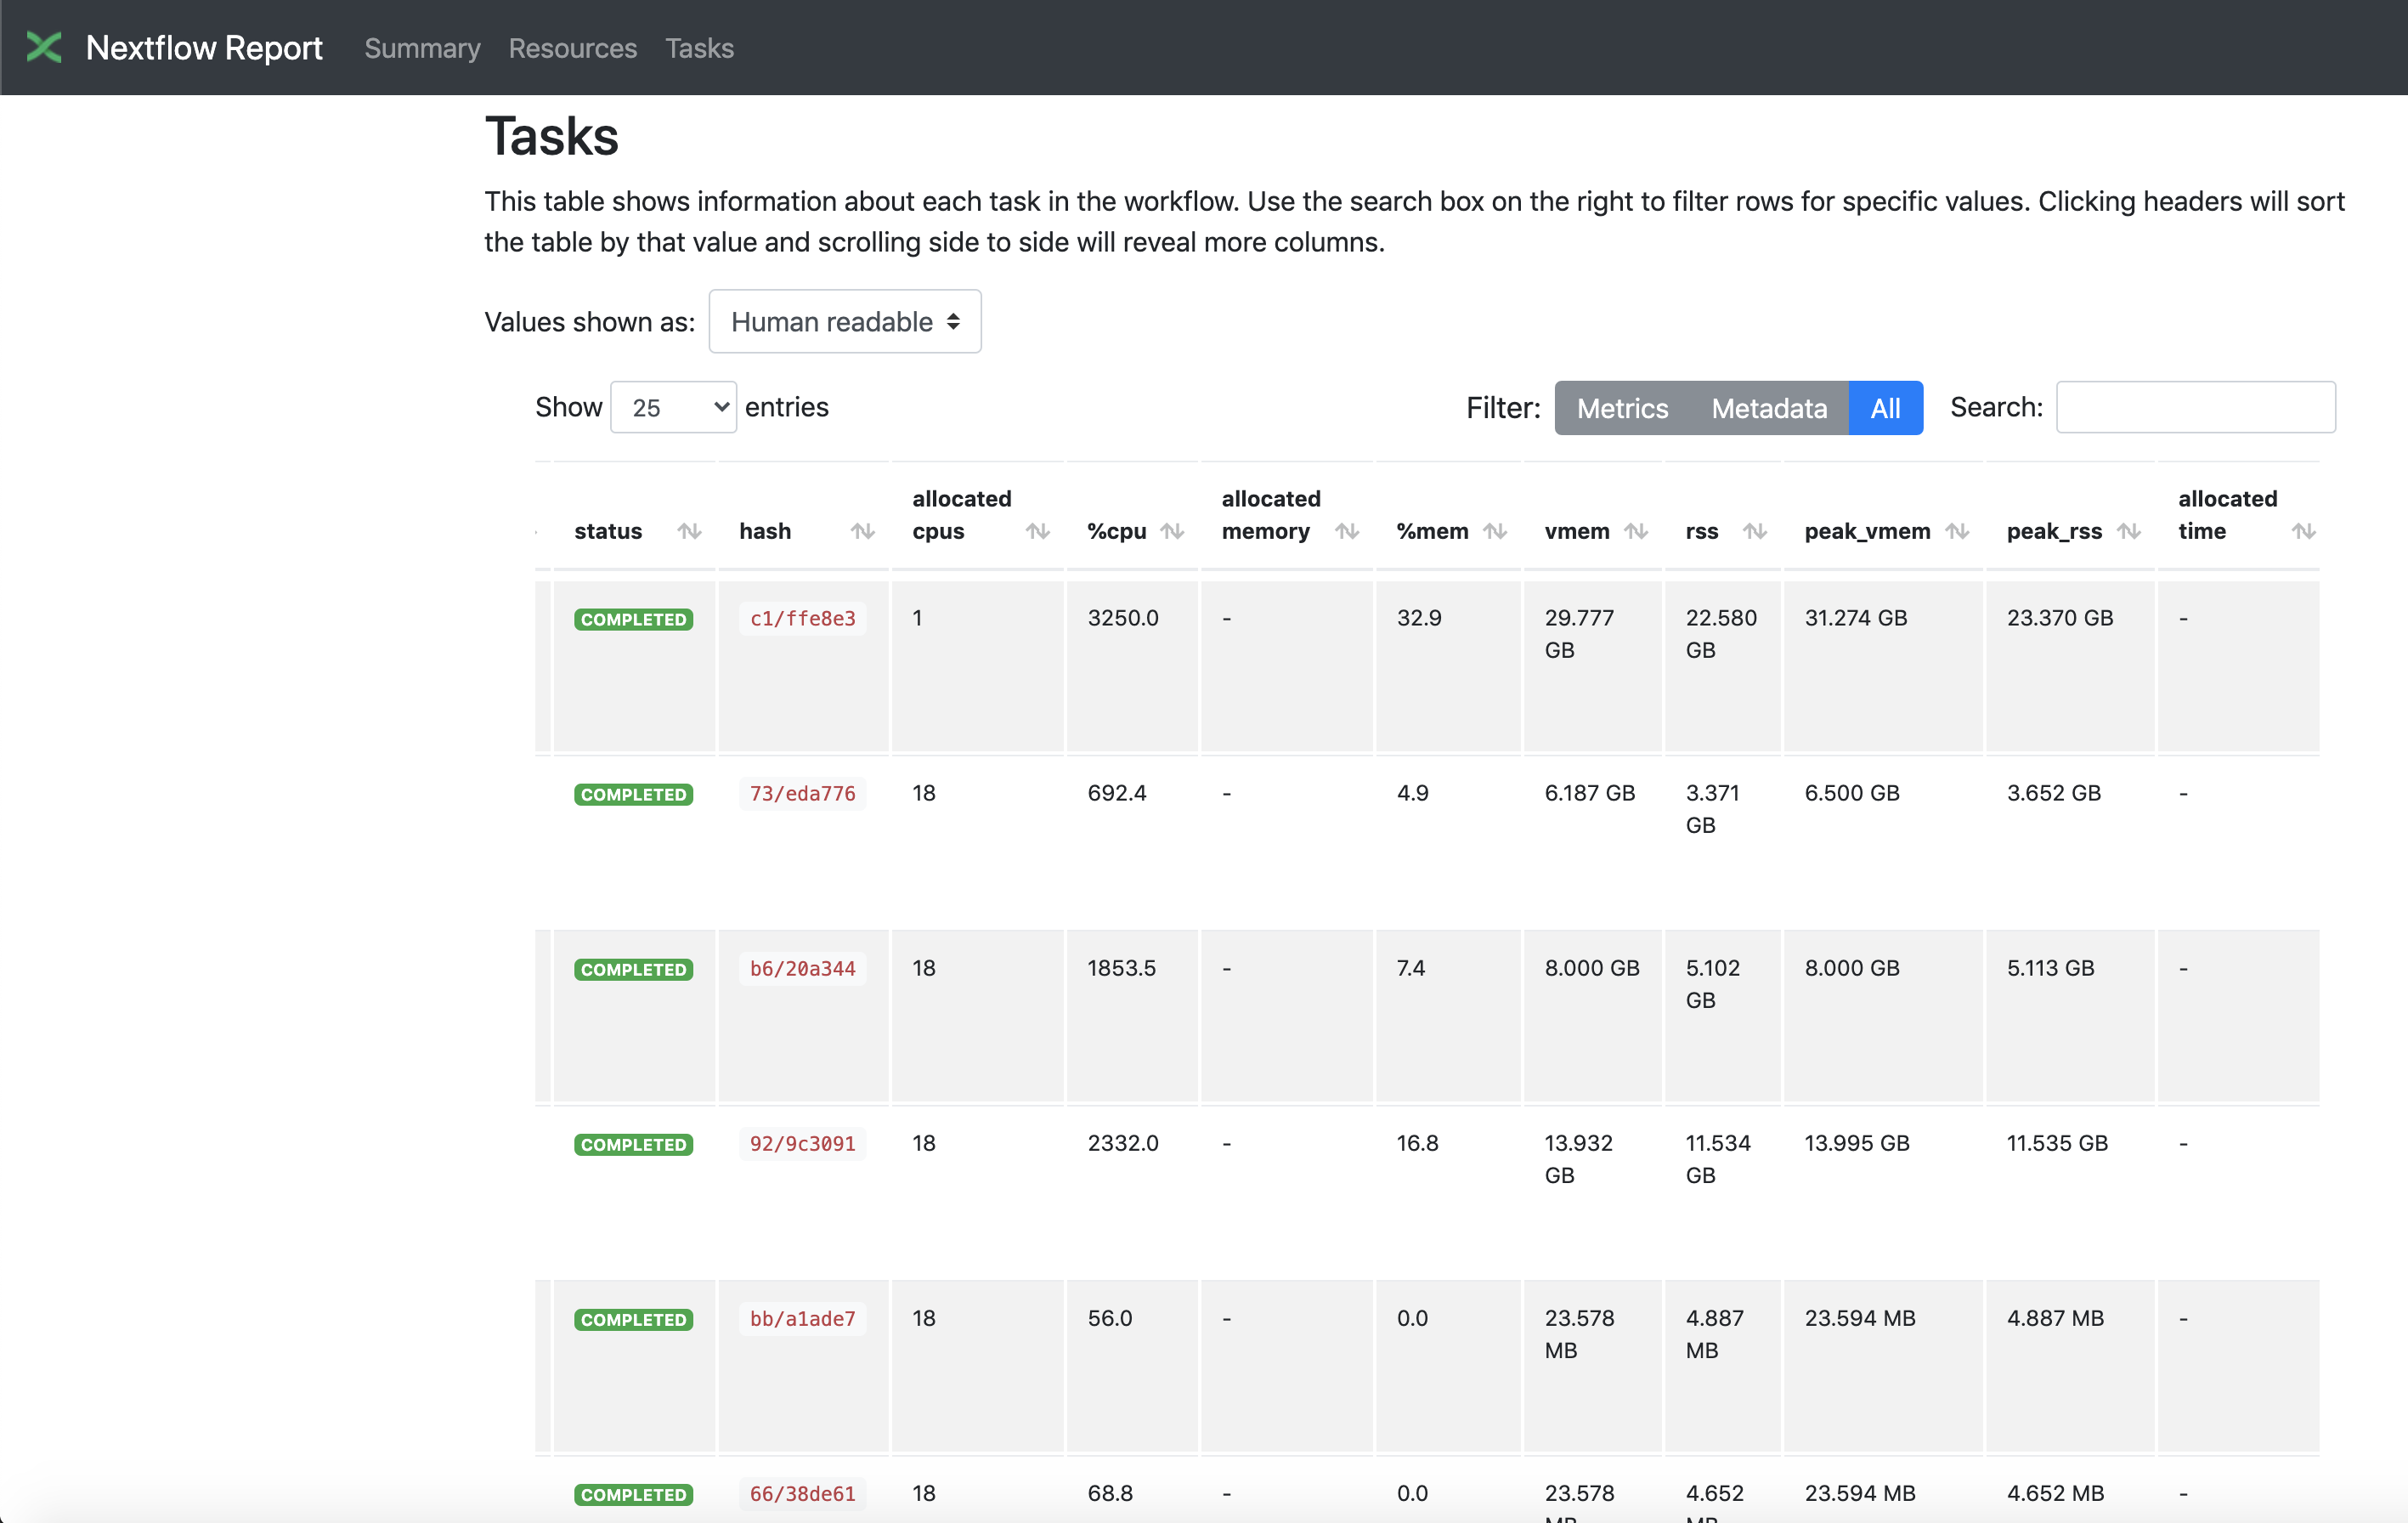Open the Summary nav item

(x=422, y=48)
